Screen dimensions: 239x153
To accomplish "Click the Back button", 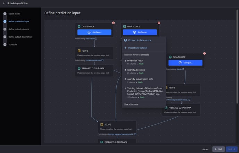I will click(x=219, y=149).
